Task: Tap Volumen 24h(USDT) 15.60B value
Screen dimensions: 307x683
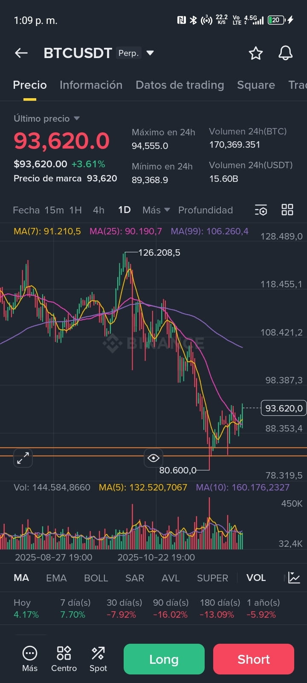Action: 223,179
